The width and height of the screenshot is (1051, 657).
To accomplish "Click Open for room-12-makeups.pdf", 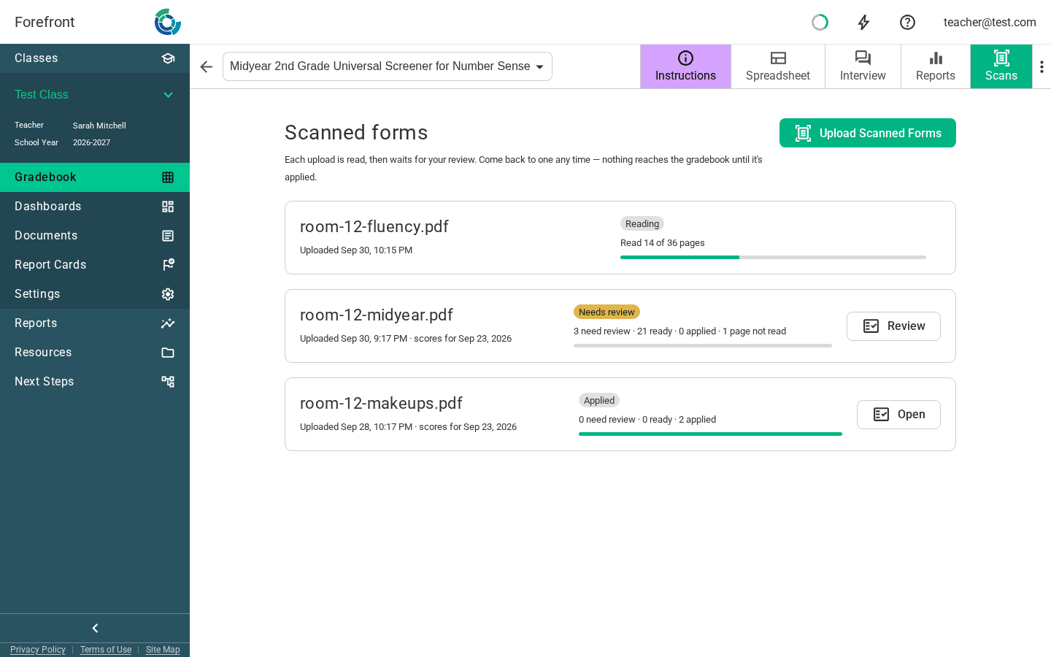I will [898, 415].
